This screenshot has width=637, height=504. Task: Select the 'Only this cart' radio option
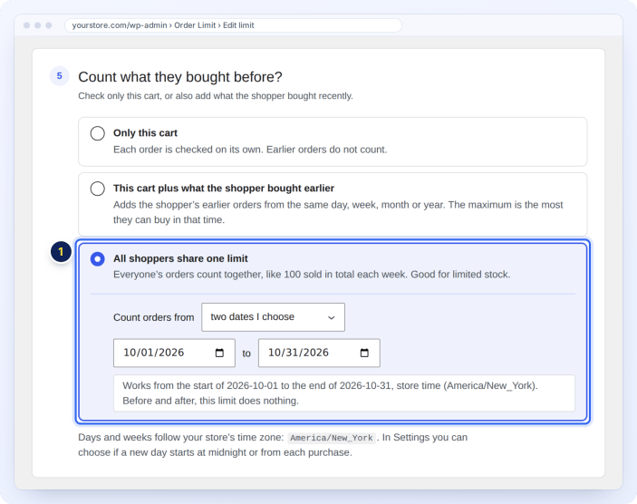[x=98, y=133]
